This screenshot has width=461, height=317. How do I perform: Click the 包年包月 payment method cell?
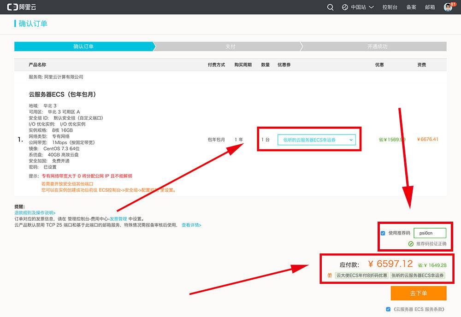[x=216, y=140]
